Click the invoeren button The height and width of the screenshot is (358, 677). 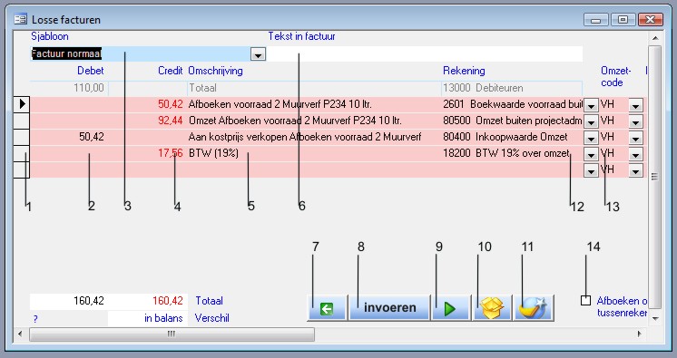click(389, 308)
